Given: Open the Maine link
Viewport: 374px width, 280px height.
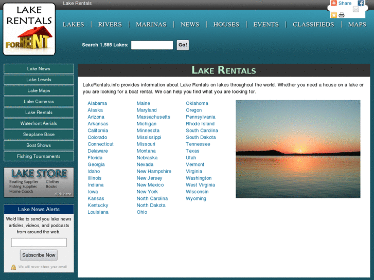Looking at the screenshot, I should (144, 103).
